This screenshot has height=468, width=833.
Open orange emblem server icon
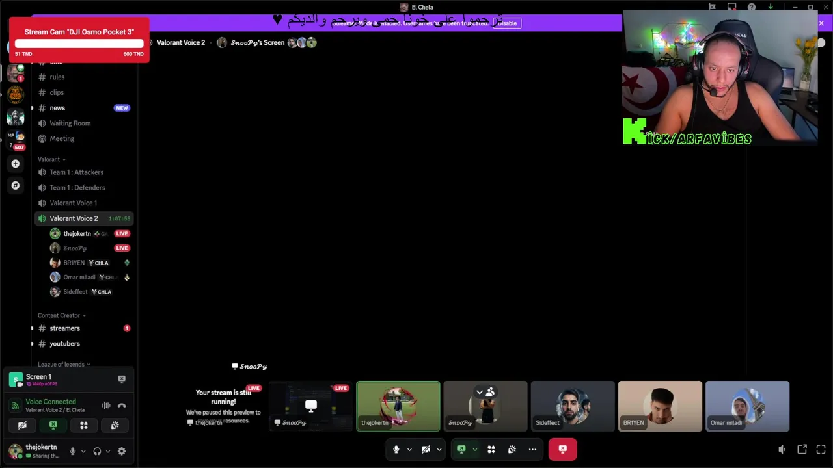16,94
